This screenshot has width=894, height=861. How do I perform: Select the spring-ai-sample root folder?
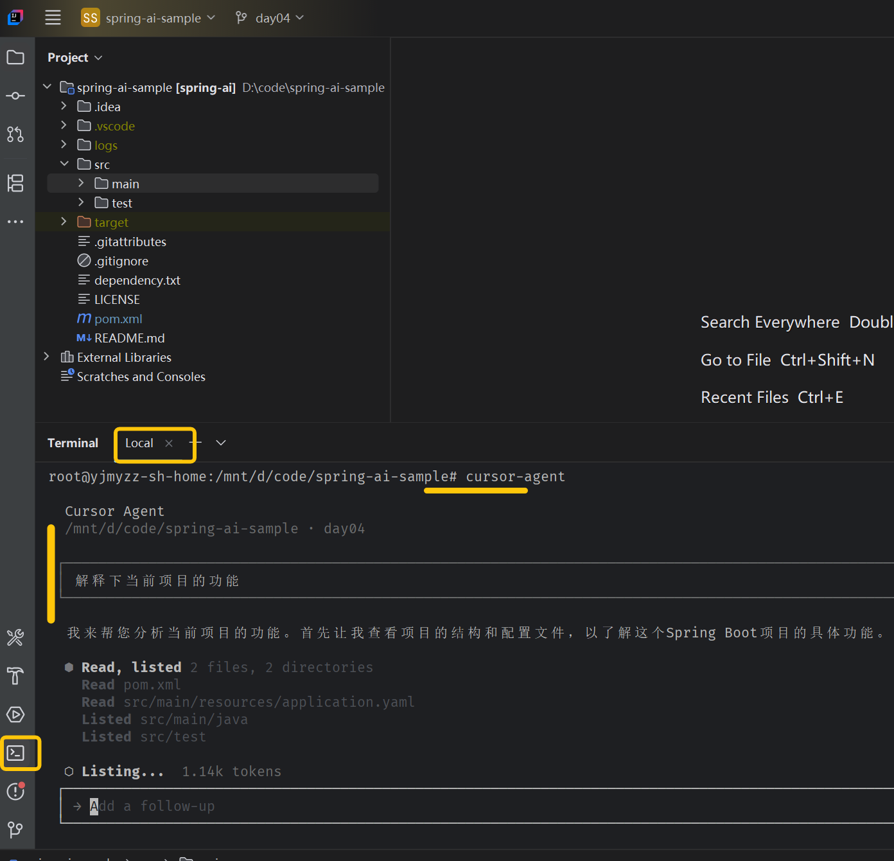(x=156, y=87)
